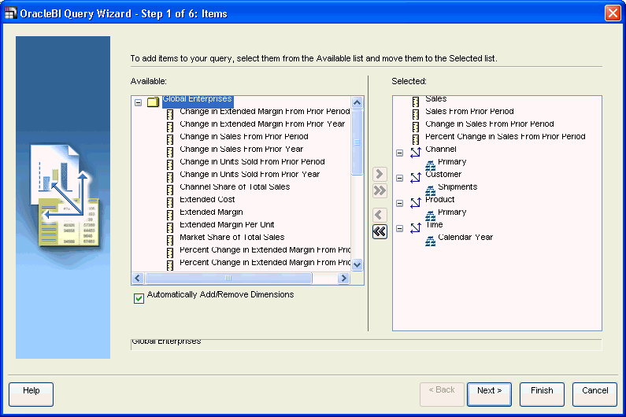Click measure icon beside Change in Units Sold From Prior Period
This screenshot has height=417, width=626.
pyautogui.click(x=170, y=165)
